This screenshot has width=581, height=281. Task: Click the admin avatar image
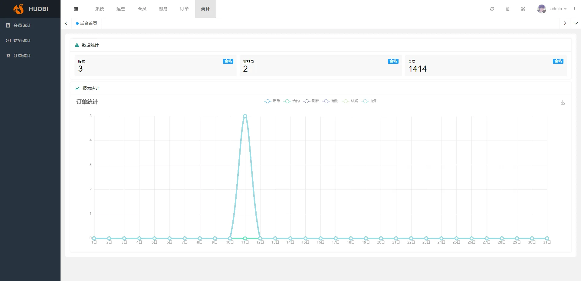point(541,9)
